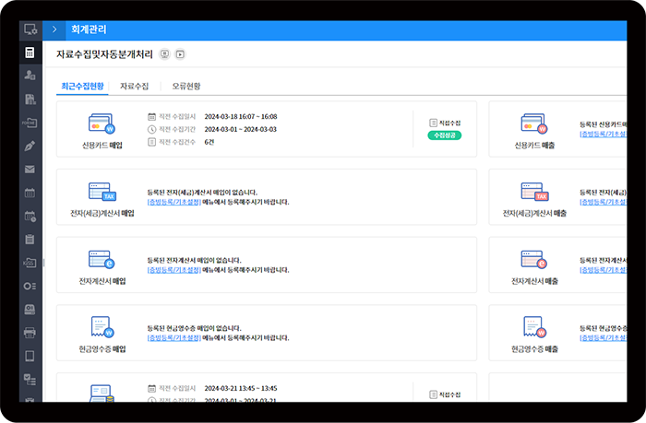The height and width of the screenshot is (423, 646).
Task: Click the 현금영수증 매출 receipt icon
Action: click(534, 327)
